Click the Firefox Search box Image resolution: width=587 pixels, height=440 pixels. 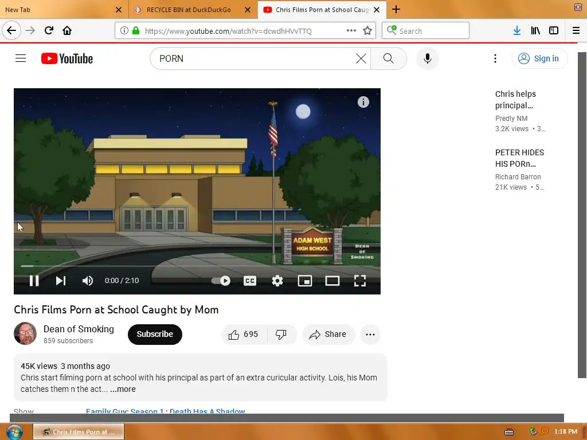click(x=425, y=31)
